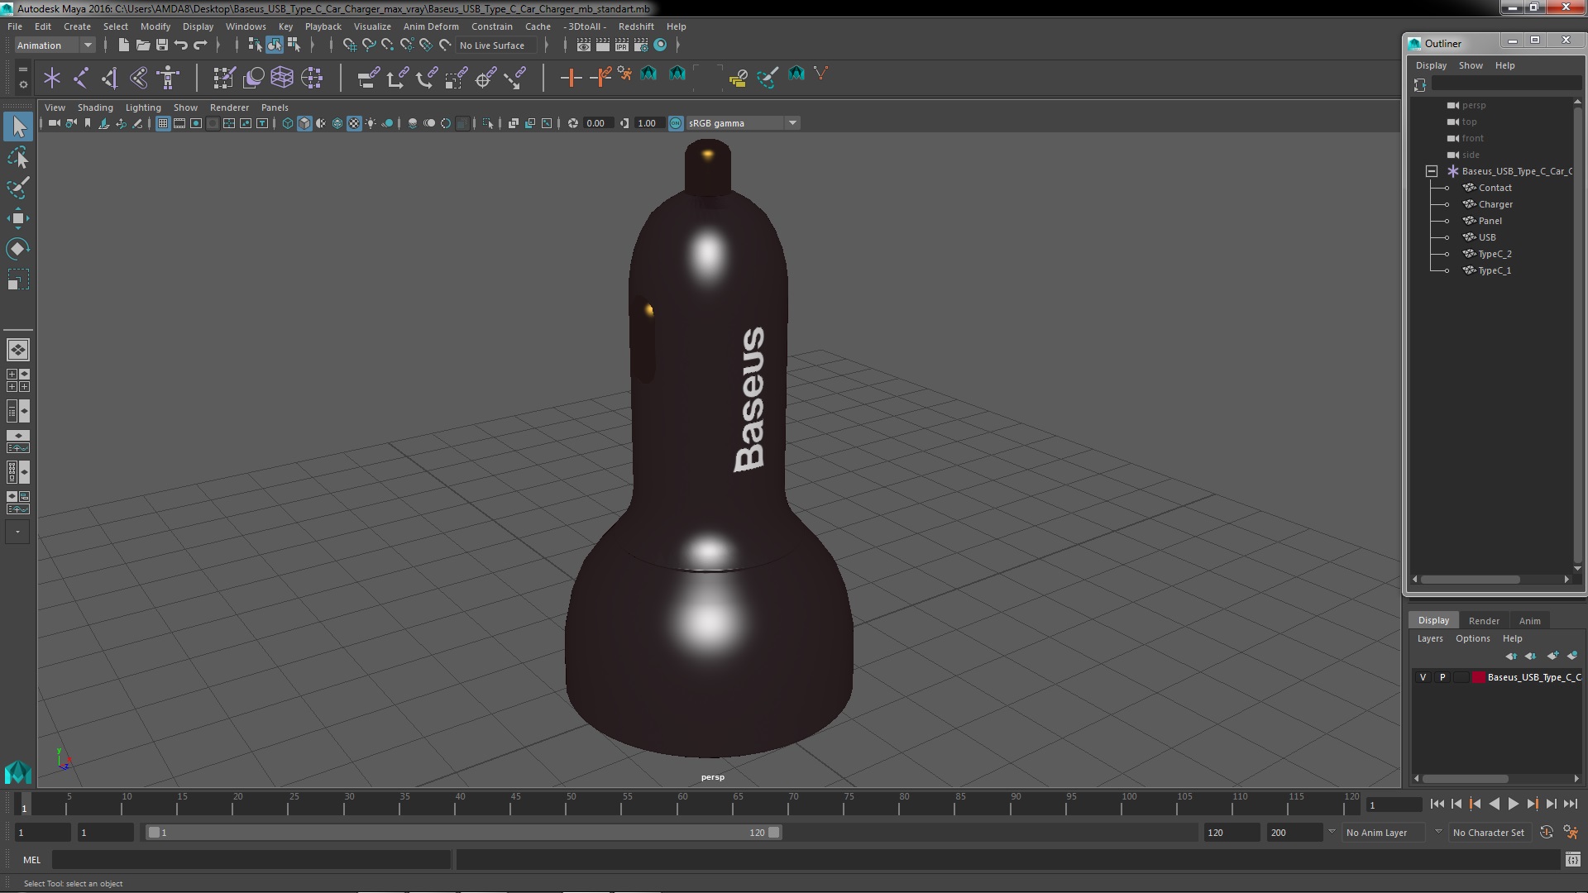1588x893 pixels.
Task: Click the playback end time 120 field
Action: 1231,833
